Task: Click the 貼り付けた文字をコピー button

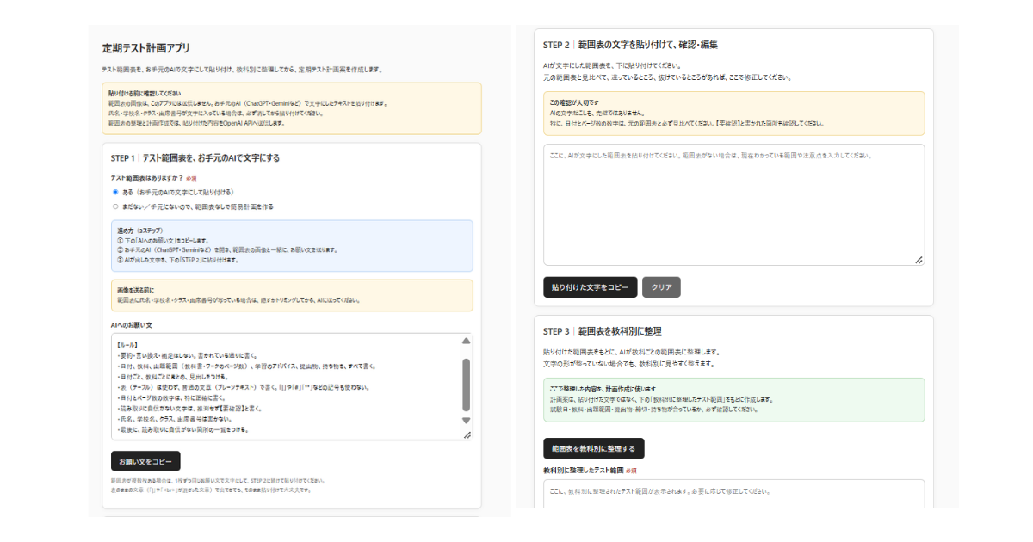Action: tap(591, 287)
